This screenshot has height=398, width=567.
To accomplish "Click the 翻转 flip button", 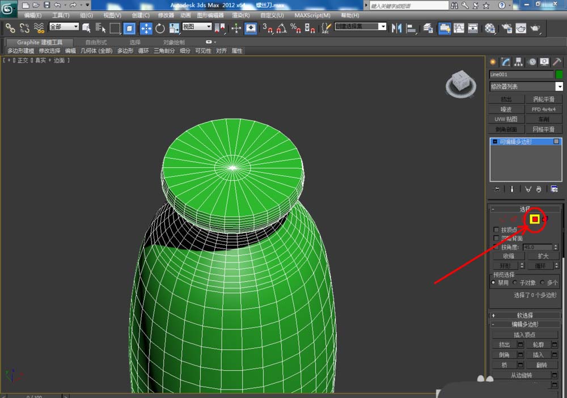I will [x=541, y=365].
